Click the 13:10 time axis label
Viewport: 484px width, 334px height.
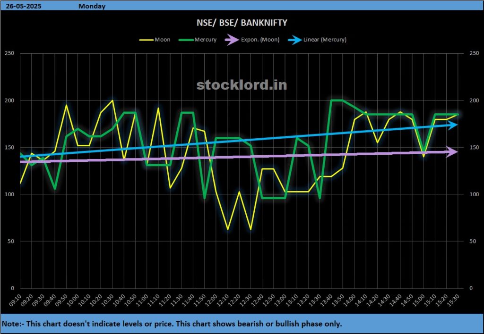pos(292,300)
